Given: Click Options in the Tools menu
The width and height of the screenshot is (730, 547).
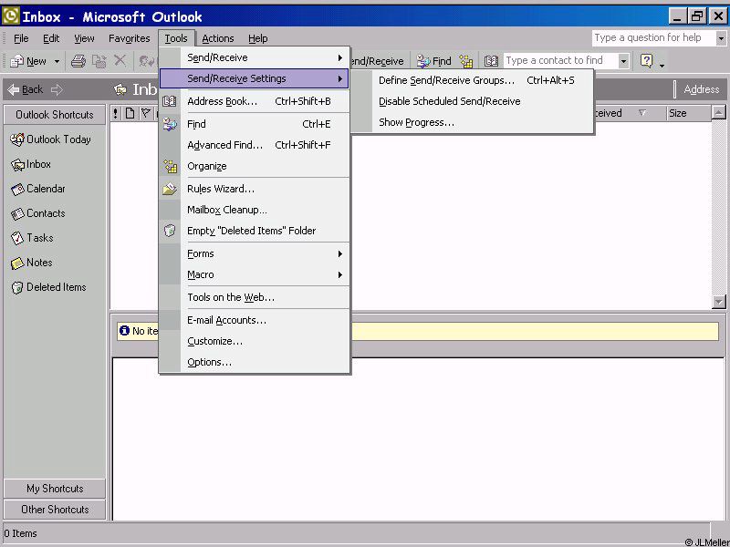Looking at the screenshot, I should pos(209,362).
